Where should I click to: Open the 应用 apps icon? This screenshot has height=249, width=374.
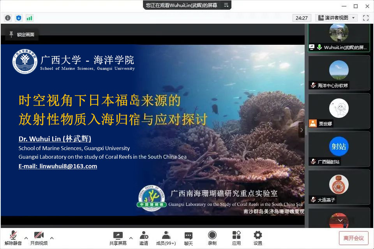(236, 238)
